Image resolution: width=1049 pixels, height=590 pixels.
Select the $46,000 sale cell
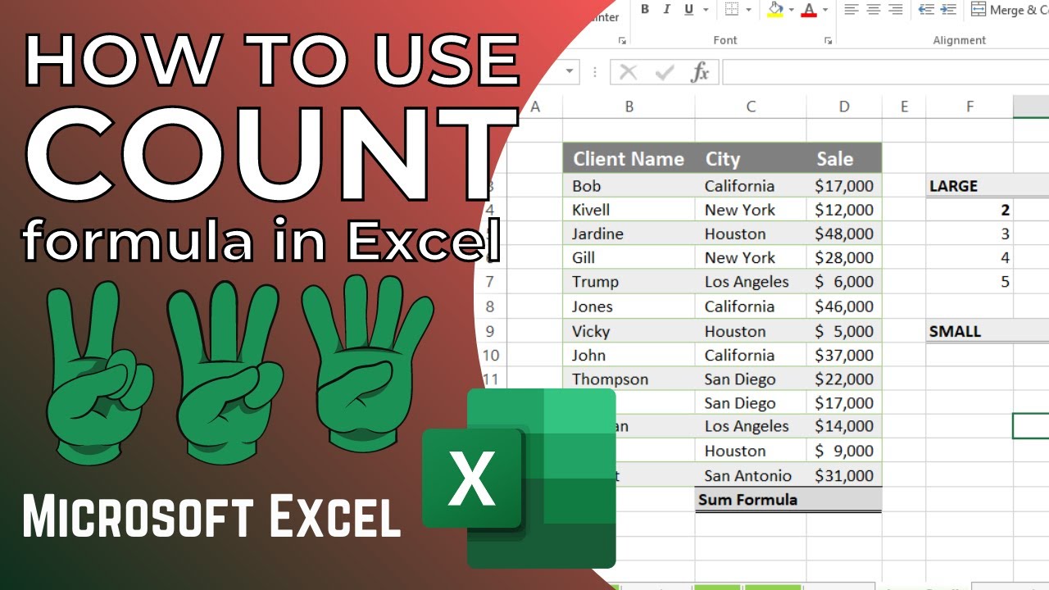coord(844,306)
